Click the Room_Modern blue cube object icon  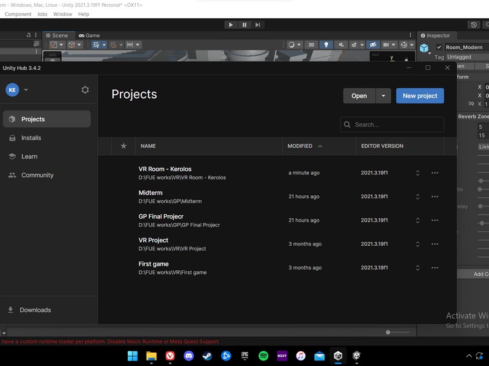click(424, 48)
